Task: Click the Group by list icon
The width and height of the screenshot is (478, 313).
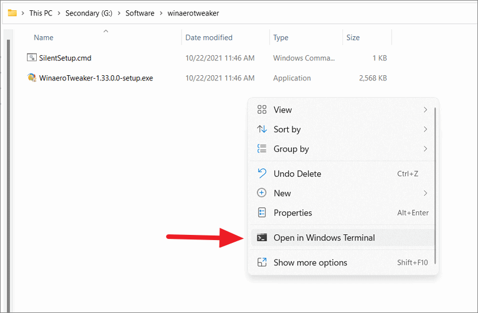Action: tap(262, 149)
